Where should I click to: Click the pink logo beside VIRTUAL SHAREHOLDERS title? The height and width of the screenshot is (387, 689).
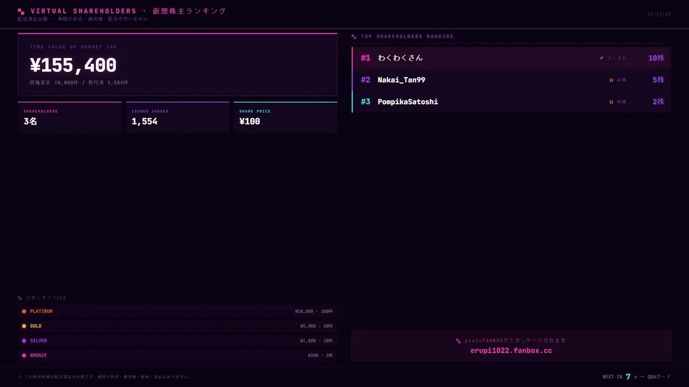21,11
